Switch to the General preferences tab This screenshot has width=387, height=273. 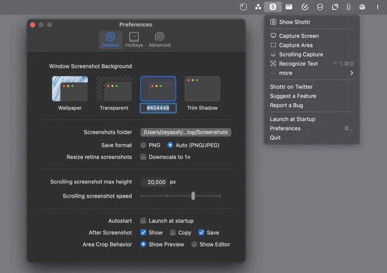point(111,40)
